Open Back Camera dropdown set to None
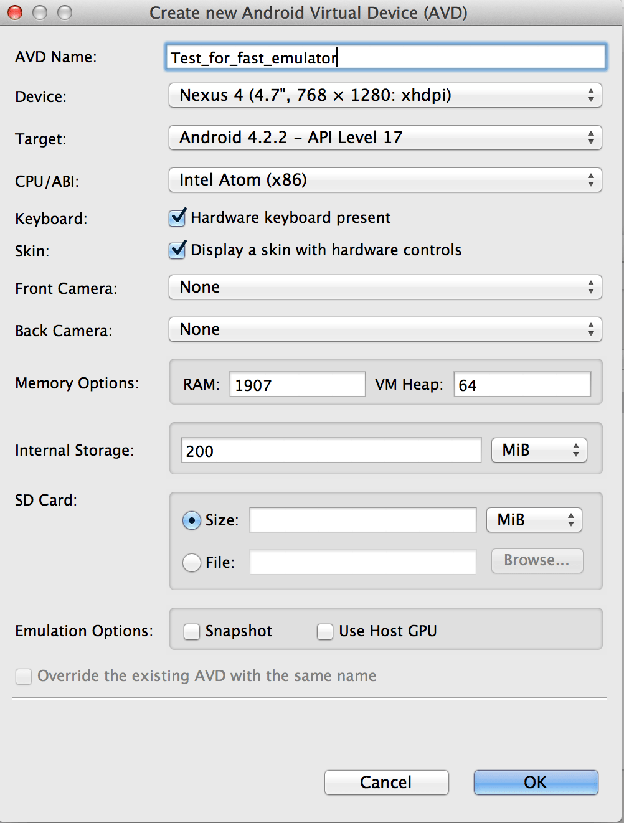Screen dimensions: 624x823 click(x=385, y=329)
